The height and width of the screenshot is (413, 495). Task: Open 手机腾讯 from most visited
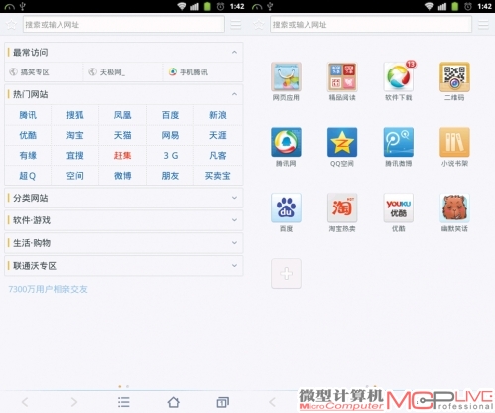click(188, 72)
